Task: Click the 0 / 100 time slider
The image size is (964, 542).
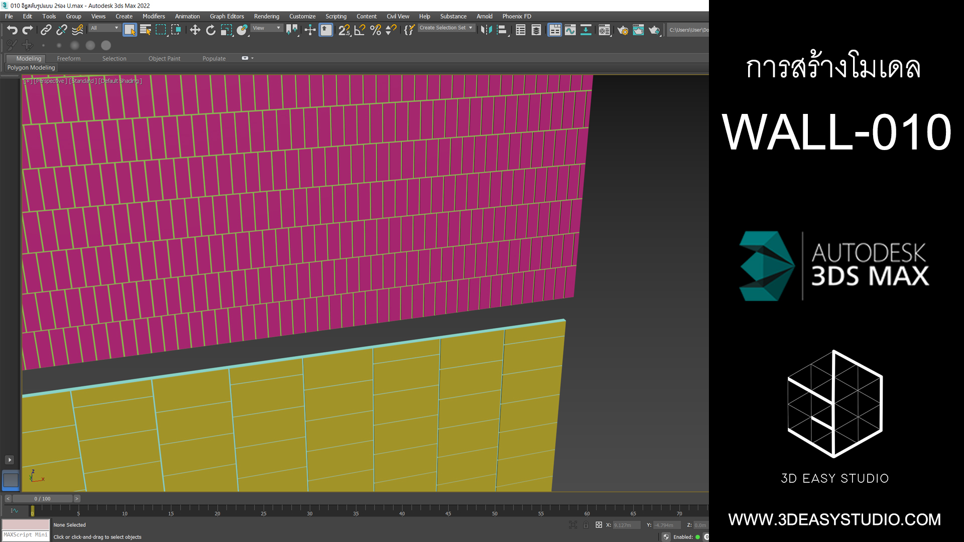Action: 43,499
